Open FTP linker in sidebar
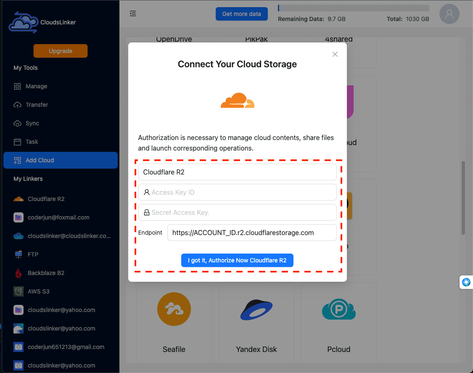The height and width of the screenshot is (373, 473). click(x=60, y=254)
